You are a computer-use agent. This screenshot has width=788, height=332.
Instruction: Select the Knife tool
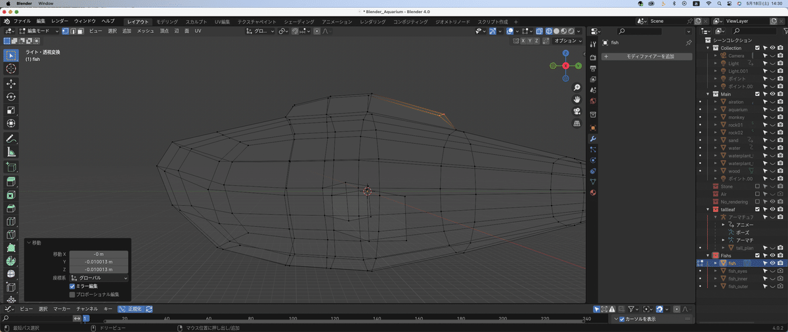pyautogui.click(x=11, y=235)
